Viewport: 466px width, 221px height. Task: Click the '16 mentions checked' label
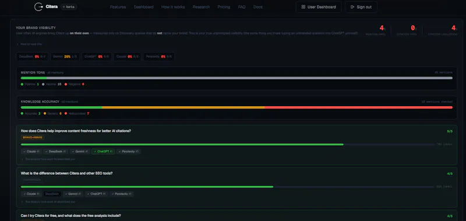click(x=437, y=101)
